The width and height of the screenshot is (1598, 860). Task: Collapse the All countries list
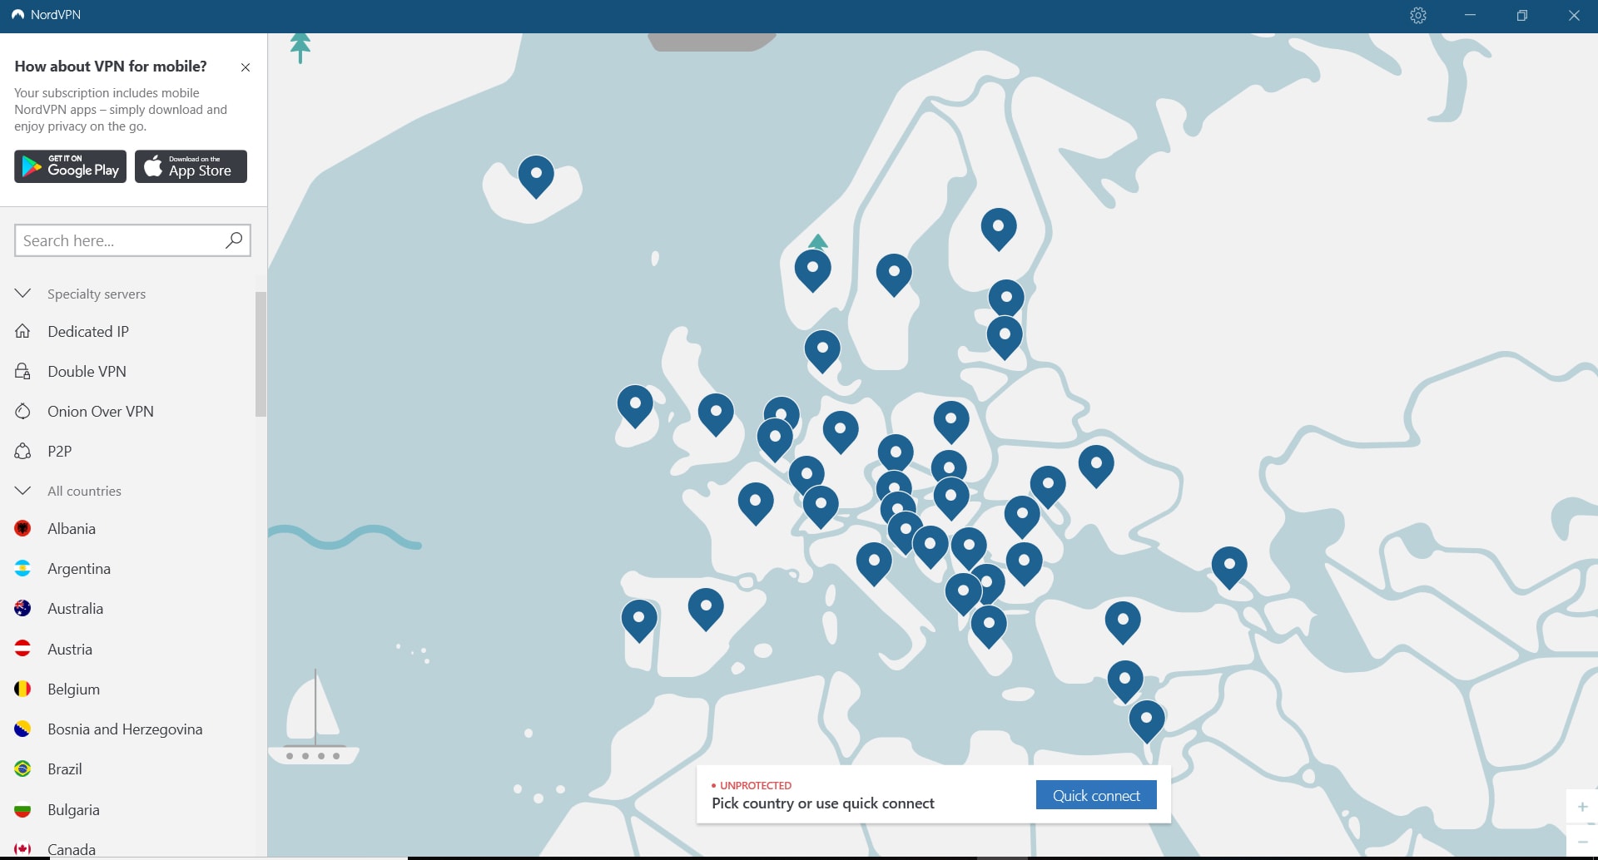point(22,490)
